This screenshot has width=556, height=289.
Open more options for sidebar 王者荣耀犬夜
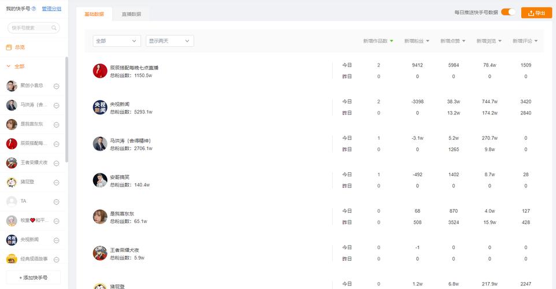click(x=57, y=163)
